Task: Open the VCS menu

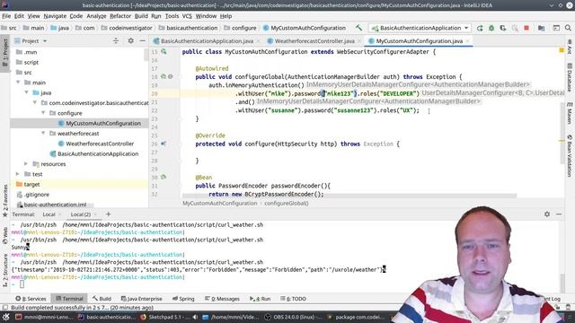Action: point(187,16)
